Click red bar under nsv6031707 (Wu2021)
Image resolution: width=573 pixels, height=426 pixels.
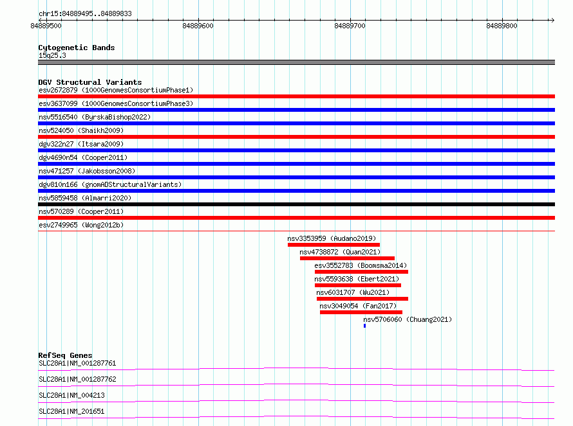[362, 299]
